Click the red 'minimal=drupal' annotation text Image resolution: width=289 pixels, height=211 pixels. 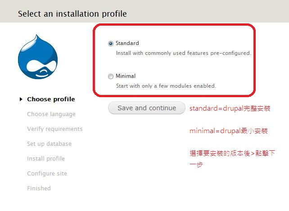point(229,131)
